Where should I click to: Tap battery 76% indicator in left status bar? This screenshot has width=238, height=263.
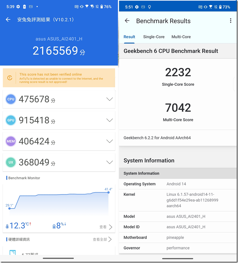[x=106, y=7]
